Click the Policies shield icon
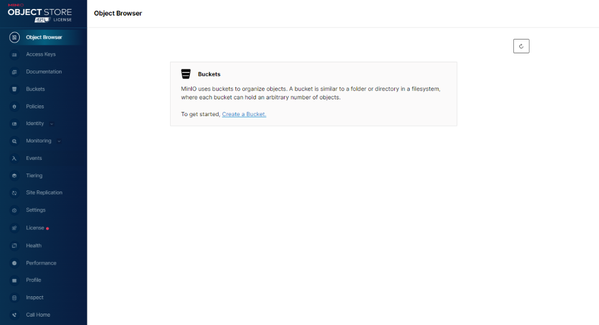This screenshot has height=325, width=599. point(14,107)
